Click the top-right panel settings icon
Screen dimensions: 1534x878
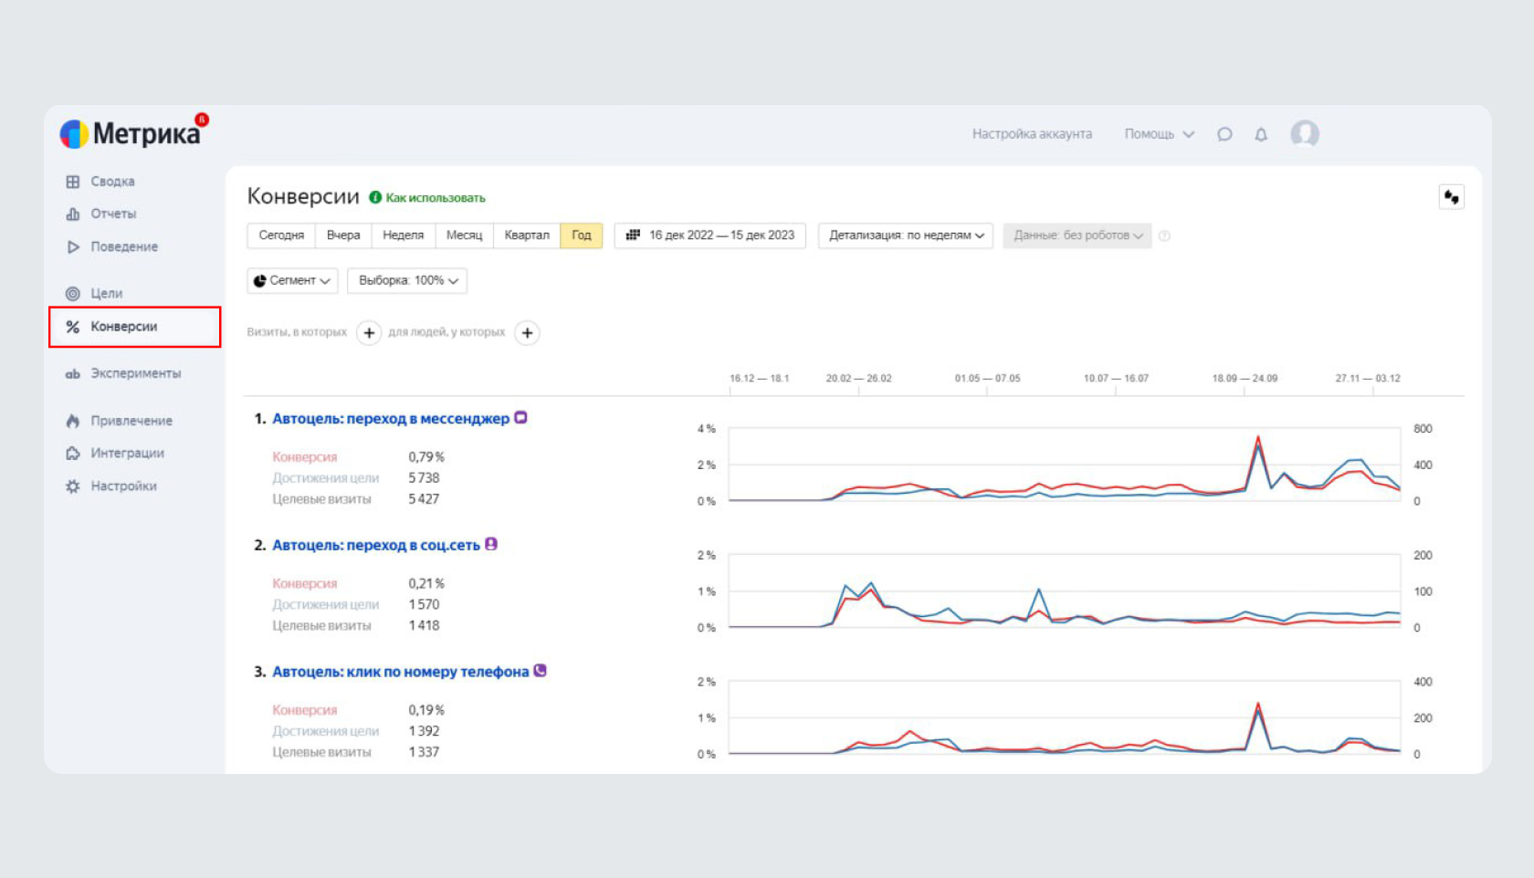[x=1451, y=197]
